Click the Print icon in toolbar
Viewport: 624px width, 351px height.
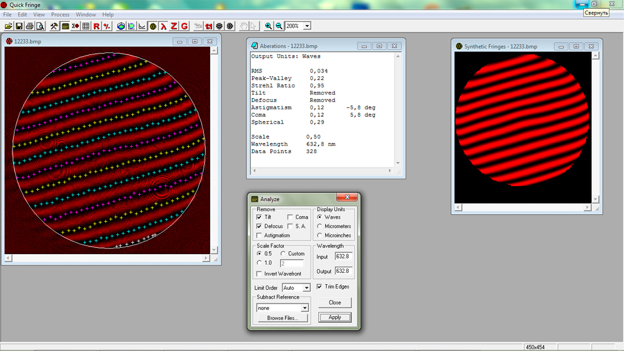pyautogui.click(x=29, y=26)
